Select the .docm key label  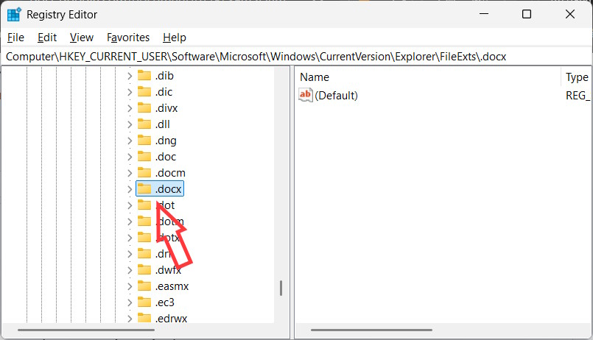pos(170,173)
